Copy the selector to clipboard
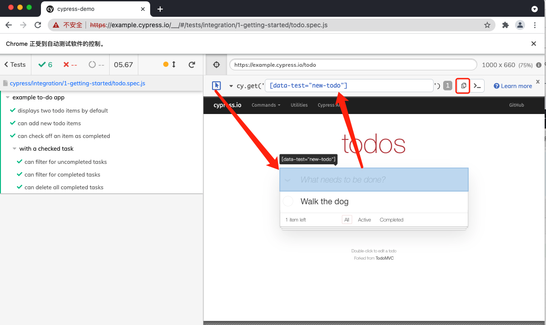Screen dimensions: 546x325 pos(463,86)
